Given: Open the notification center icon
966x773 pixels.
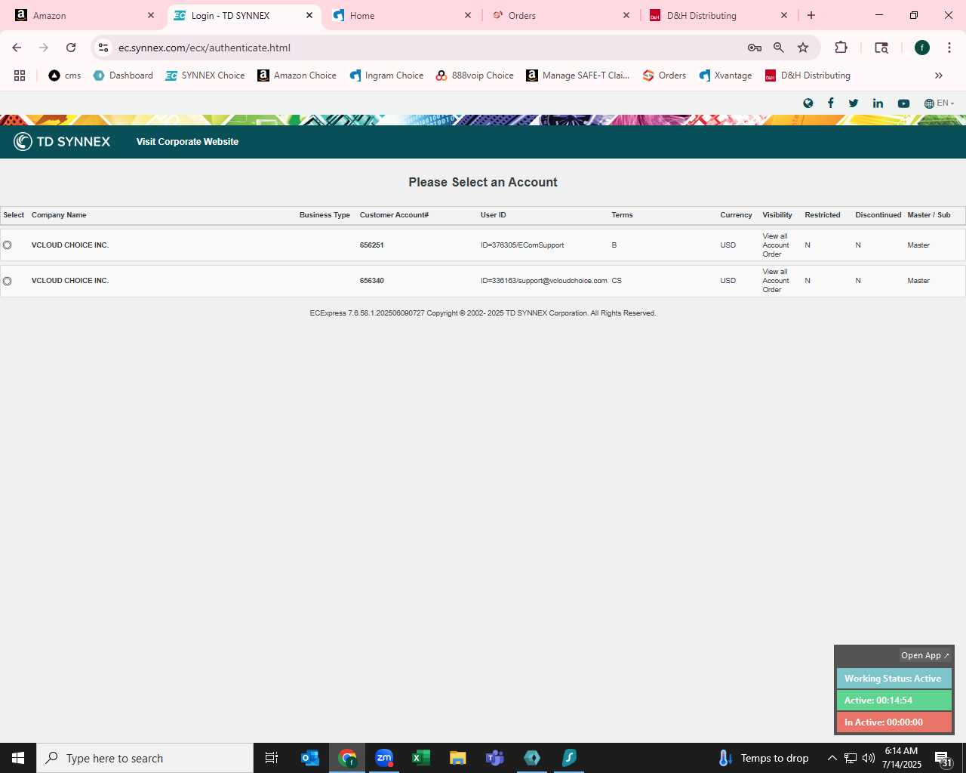Looking at the screenshot, I should 943,758.
